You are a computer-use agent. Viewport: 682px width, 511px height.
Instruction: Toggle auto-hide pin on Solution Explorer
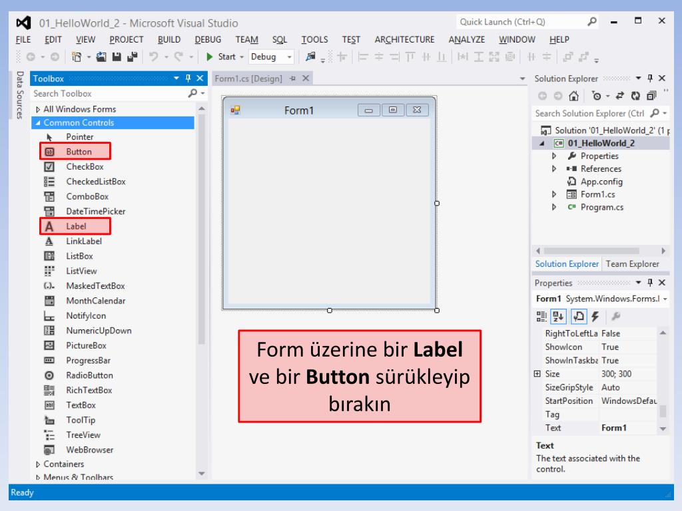tap(650, 79)
